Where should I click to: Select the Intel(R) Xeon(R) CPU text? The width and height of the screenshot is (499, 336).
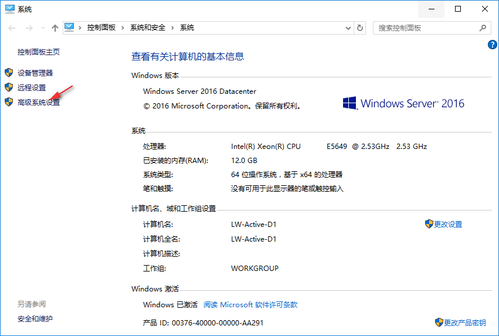tap(266, 147)
